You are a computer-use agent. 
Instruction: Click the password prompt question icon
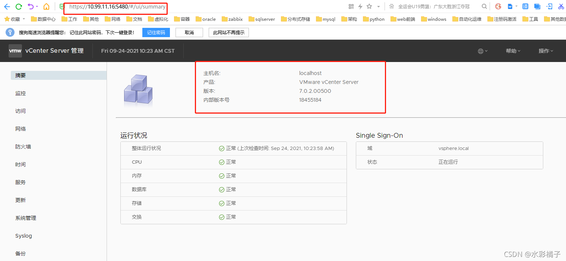click(10, 32)
